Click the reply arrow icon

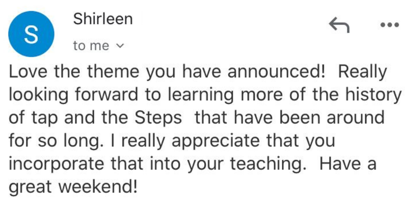pyautogui.click(x=339, y=26)
